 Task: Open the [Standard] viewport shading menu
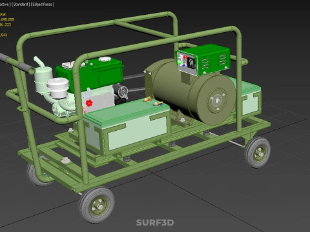coord(21,5)
